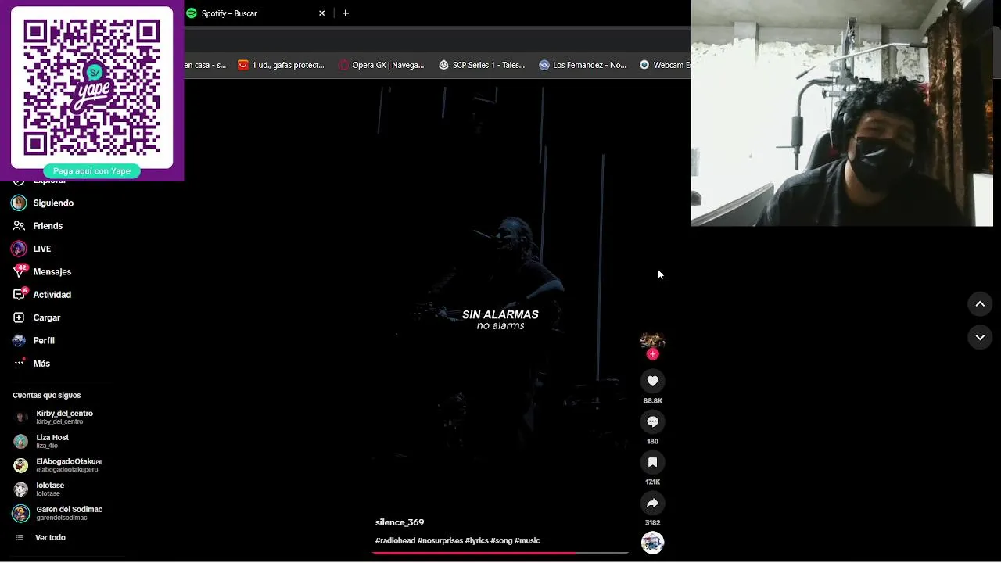The width and height of the screenshot is (1001, 563).
Task: Open the SCP Series 1 bookmark
Action: coord(481,65)
